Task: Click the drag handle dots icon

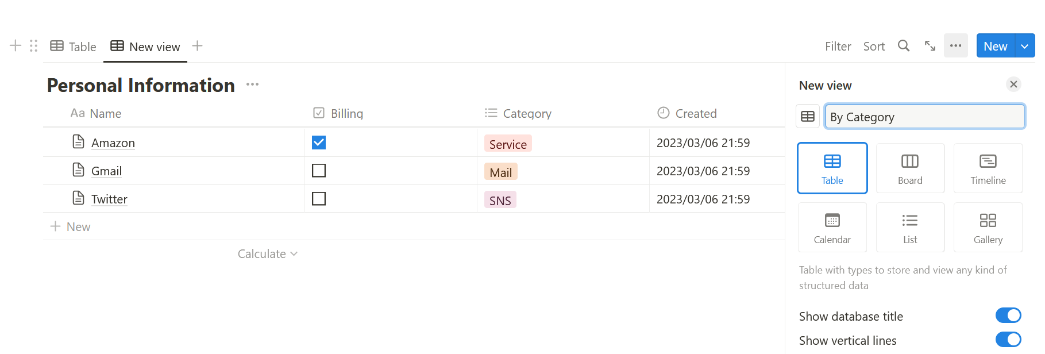Action: tap(34, 46)
